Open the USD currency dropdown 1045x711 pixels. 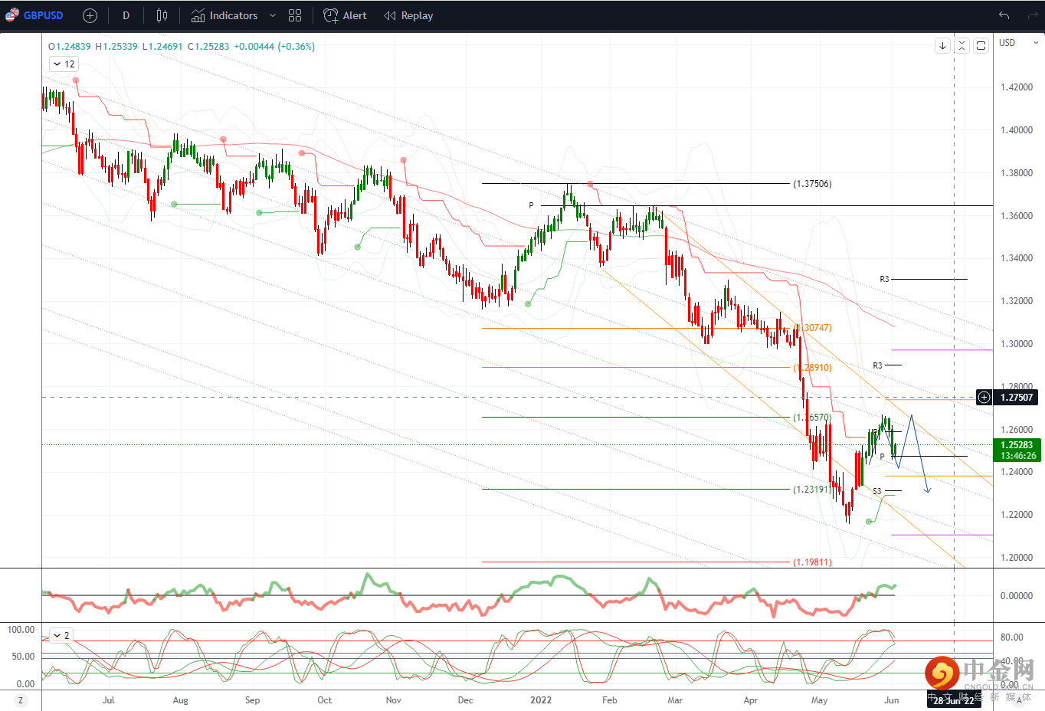[1019, 43]
